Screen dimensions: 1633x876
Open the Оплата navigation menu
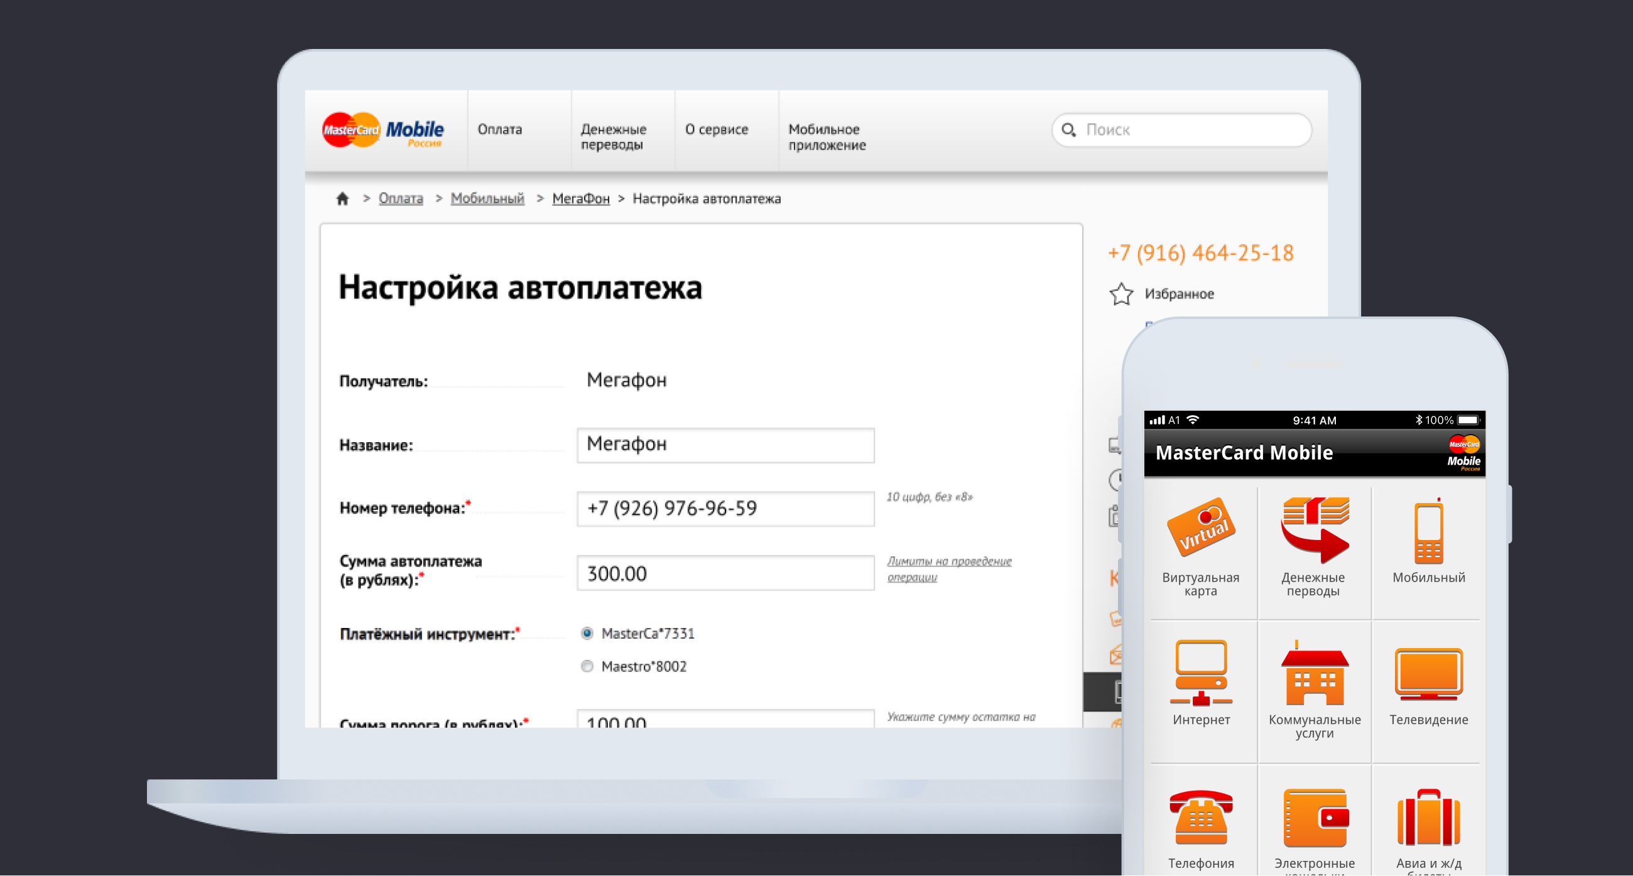tap(500, 129)
